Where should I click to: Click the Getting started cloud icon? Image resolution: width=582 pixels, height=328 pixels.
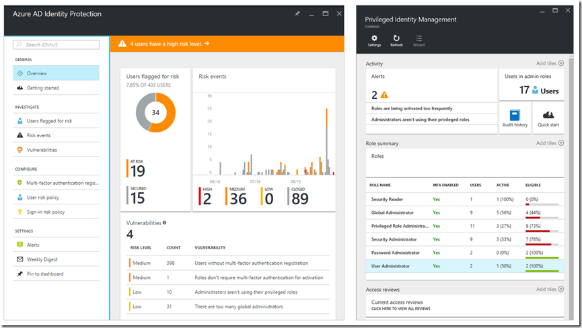pos(20,88)
